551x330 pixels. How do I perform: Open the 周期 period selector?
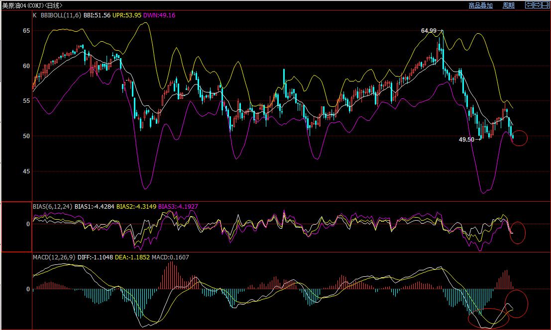508,5
